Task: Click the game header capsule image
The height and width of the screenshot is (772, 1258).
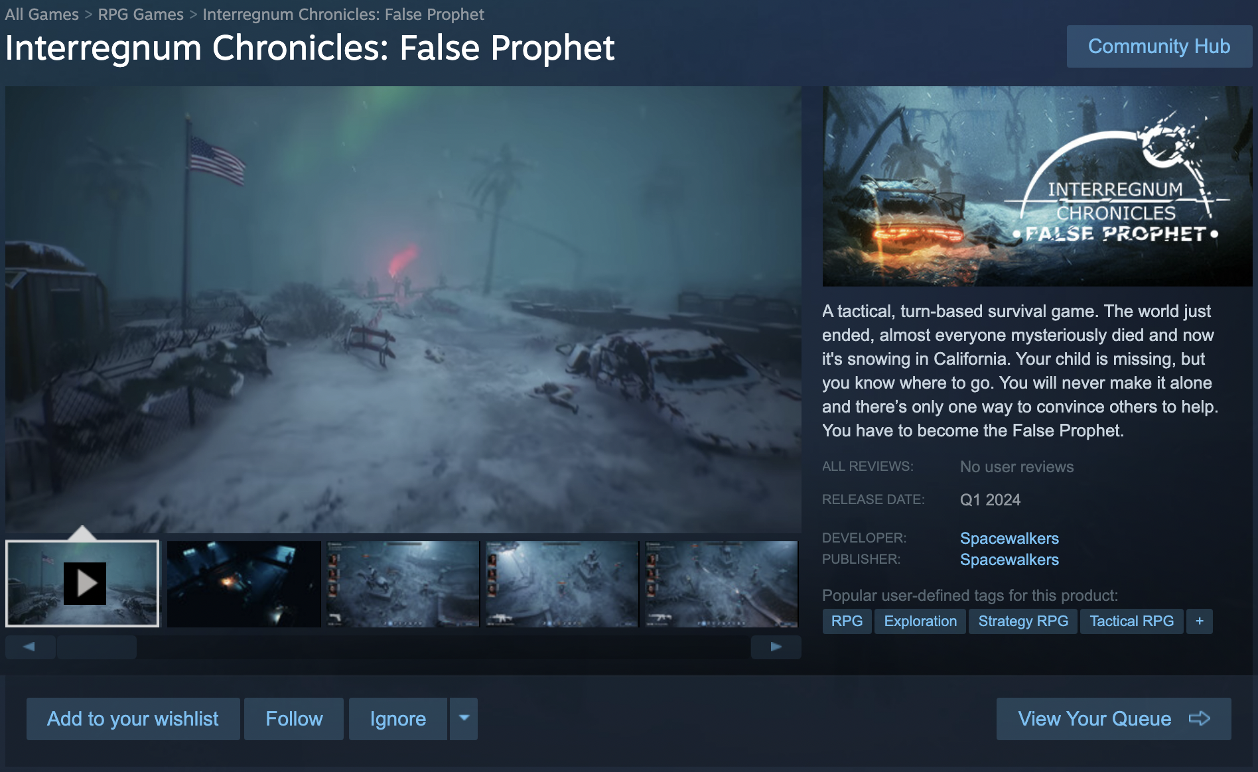Action: [x=1037, y=186]
